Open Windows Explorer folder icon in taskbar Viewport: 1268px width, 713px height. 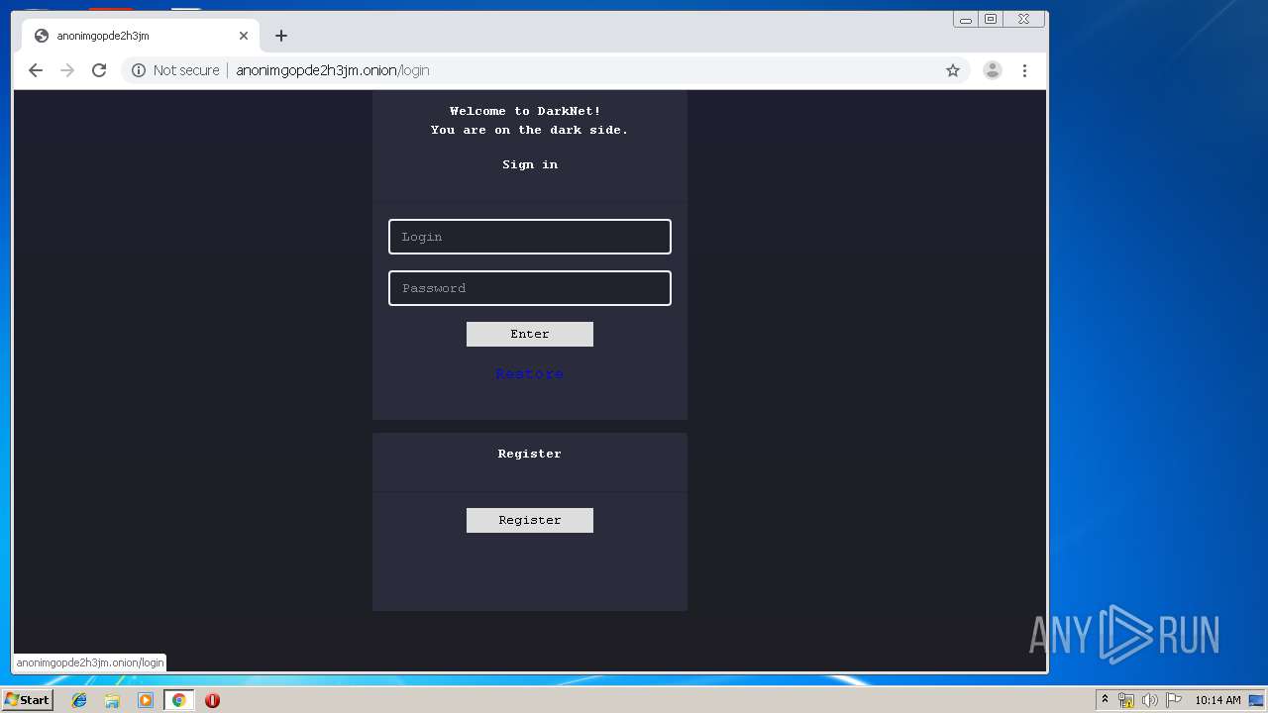pos(112,700)
